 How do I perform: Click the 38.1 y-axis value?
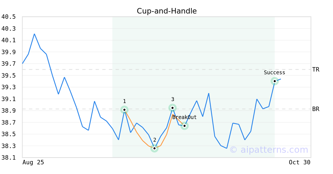(8, 157)
